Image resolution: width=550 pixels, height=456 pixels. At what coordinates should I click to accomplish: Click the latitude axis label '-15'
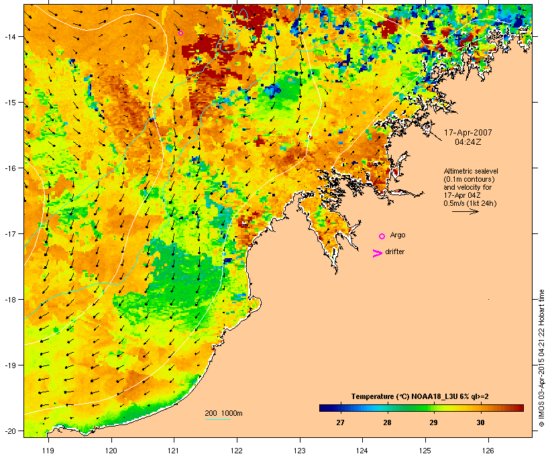pos(9,103)
